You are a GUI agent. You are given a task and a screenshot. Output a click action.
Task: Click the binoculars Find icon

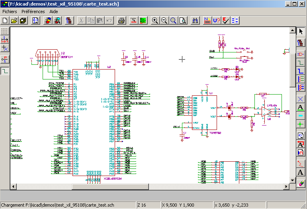click(195, 21)
